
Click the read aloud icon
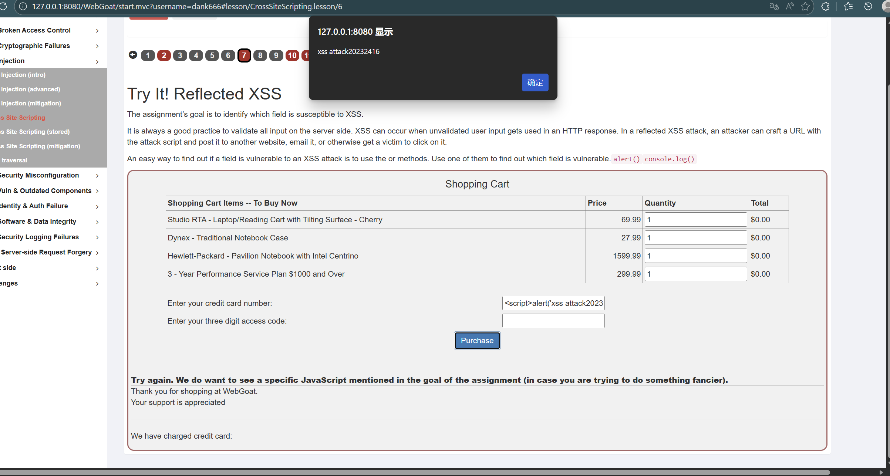(x=790, y=6)
